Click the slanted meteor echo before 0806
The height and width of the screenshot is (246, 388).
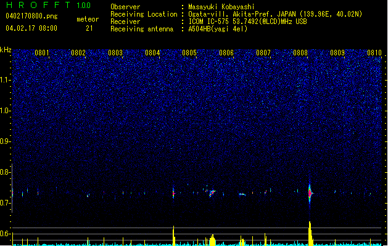[212, 192]
